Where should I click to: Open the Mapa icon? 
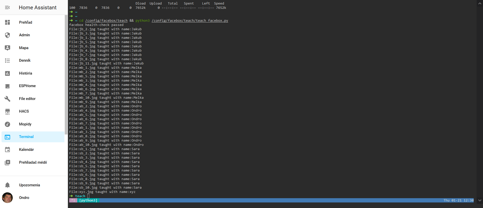point(8,48)
